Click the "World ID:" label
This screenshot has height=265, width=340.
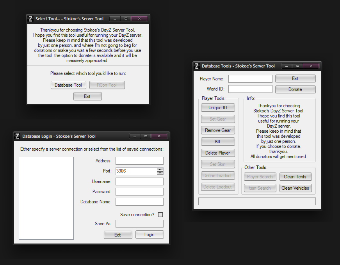pos(215,89)
